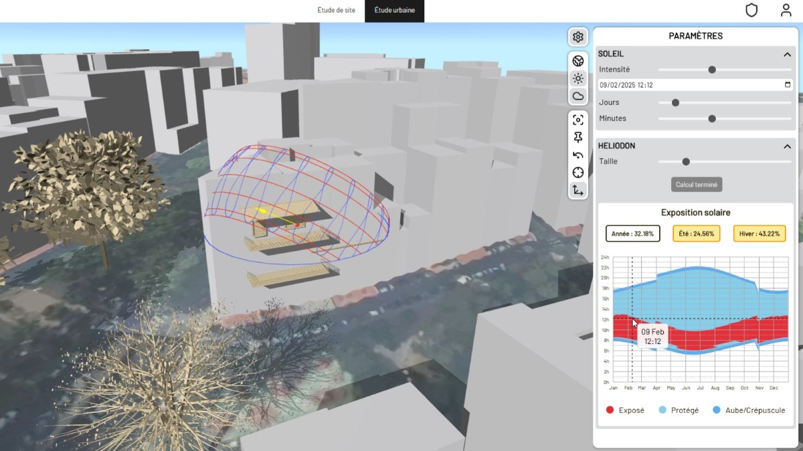Click the Intensité slider handle

tap(712, 70)
